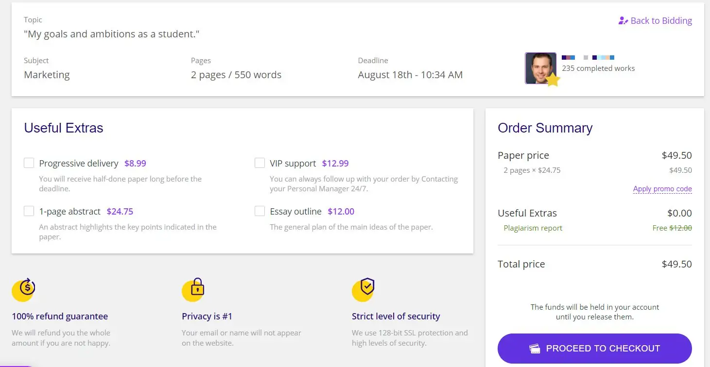The height and width of the screenshot is (367, 710).
Task: Check the VIP support option
Action: point(260,163)
